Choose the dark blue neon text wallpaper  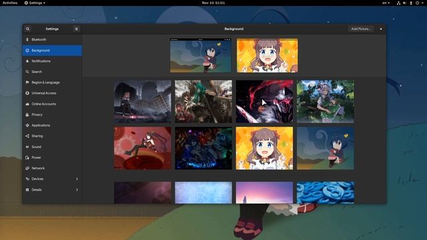point(203,148)
